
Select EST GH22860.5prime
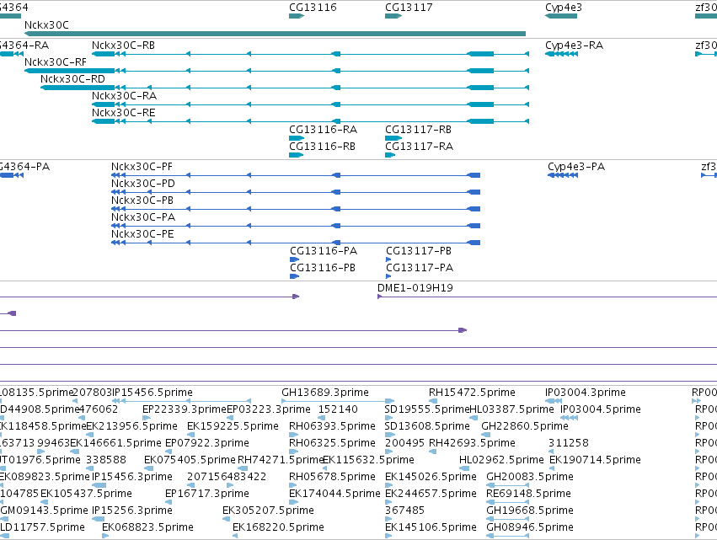click(525, 426)
